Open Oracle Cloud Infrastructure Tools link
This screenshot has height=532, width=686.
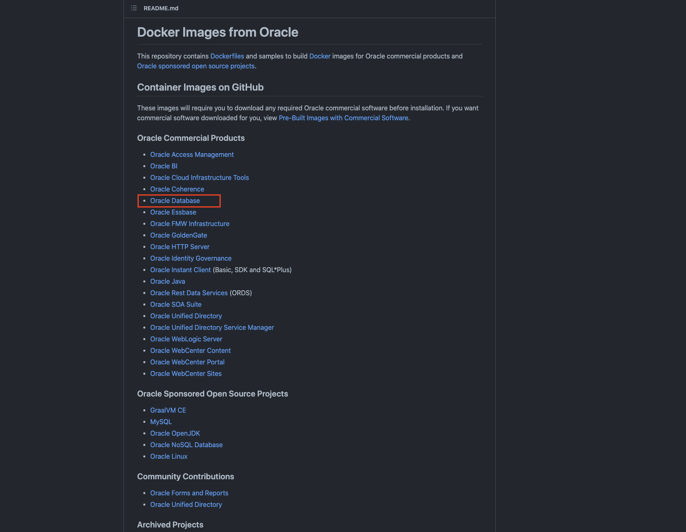[x=200, y=177]
